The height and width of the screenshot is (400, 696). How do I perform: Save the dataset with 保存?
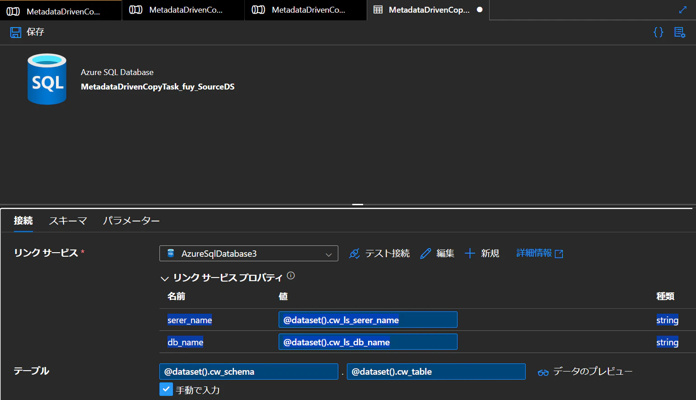click(27, 32)
